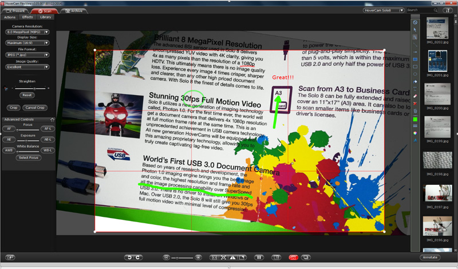The height and width of the screenshot is (269, 458).
Task: Toggle AE auto exposure
Action: (x=9, y=139)
